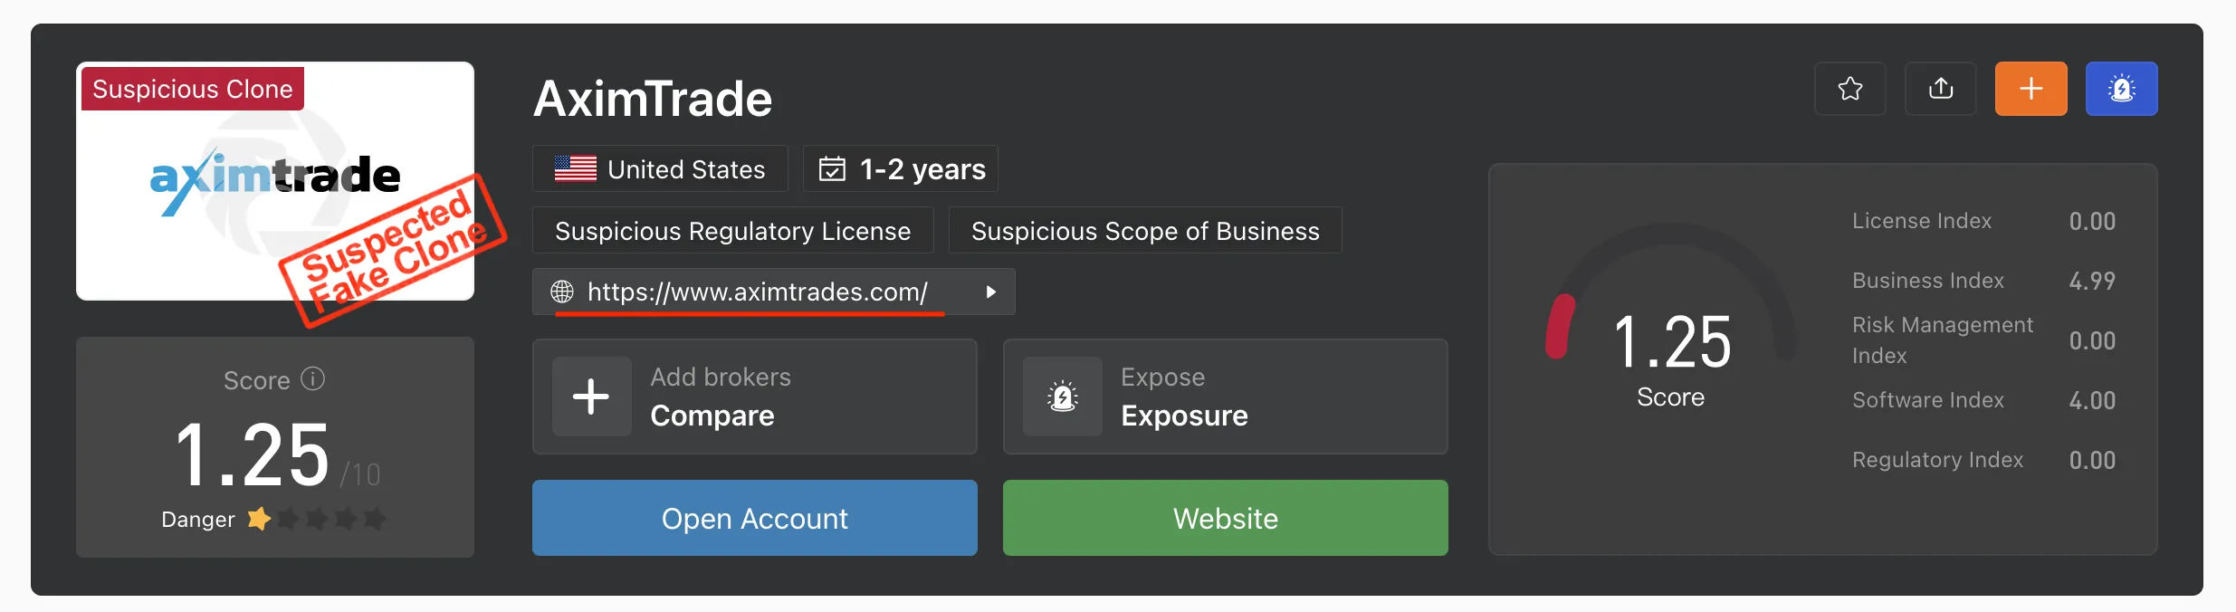Click the globe icon beside URL
This screenshot has width=2236, height=612.
pyautogui.click(x=562, y=292)
